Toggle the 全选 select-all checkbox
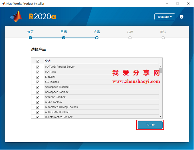This screenshot has height=150, width=194. 38,61
